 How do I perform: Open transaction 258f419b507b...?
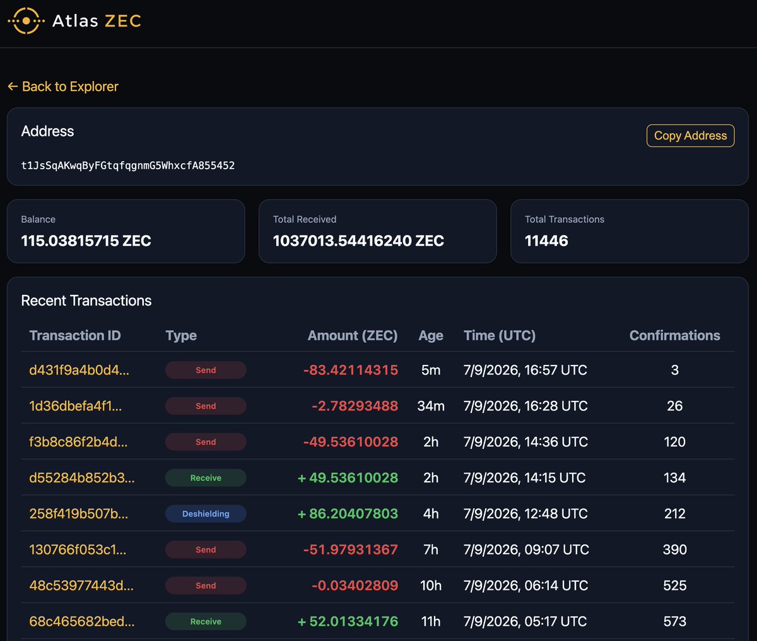point(78,514)
